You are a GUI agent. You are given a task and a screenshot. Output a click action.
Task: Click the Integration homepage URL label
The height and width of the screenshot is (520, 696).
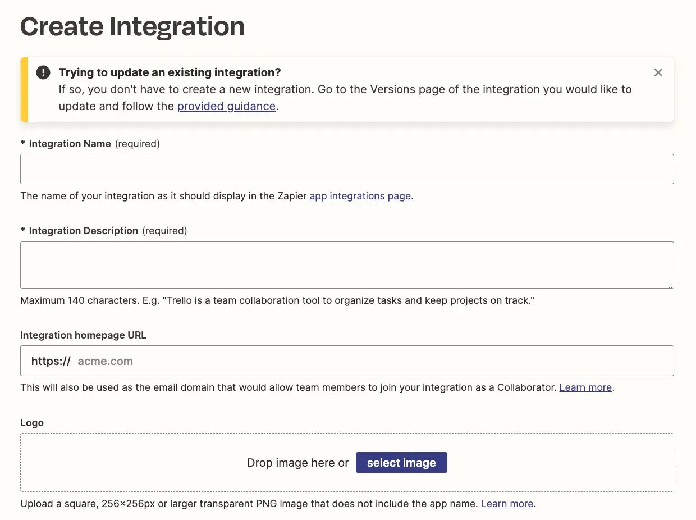83,335
